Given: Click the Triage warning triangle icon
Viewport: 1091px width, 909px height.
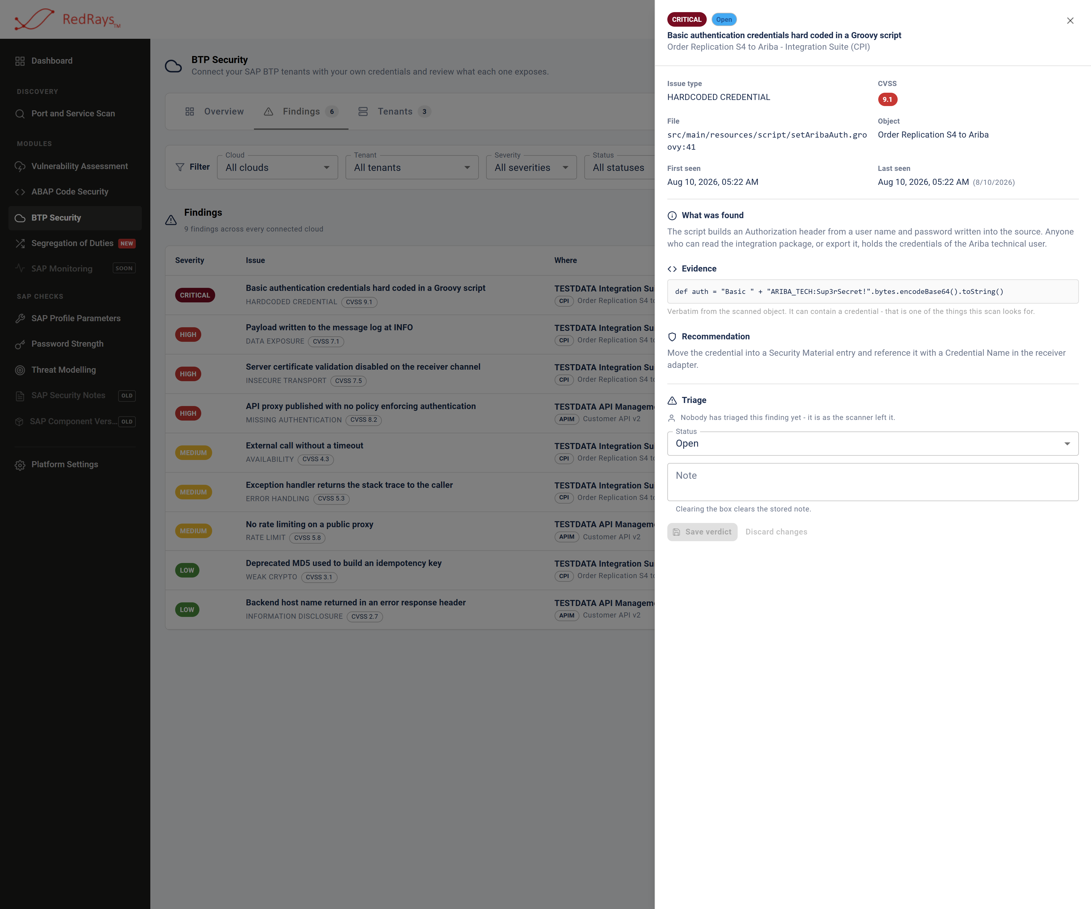Looking at the screenshot, I should 672,401.
